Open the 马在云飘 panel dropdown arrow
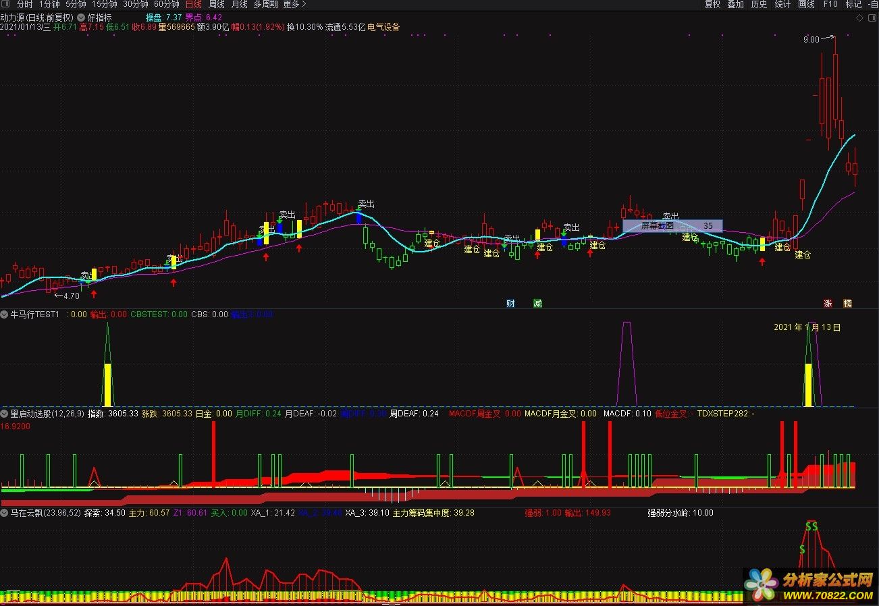The width and height of the screenshot is (879, 606). tap(5, 513)
